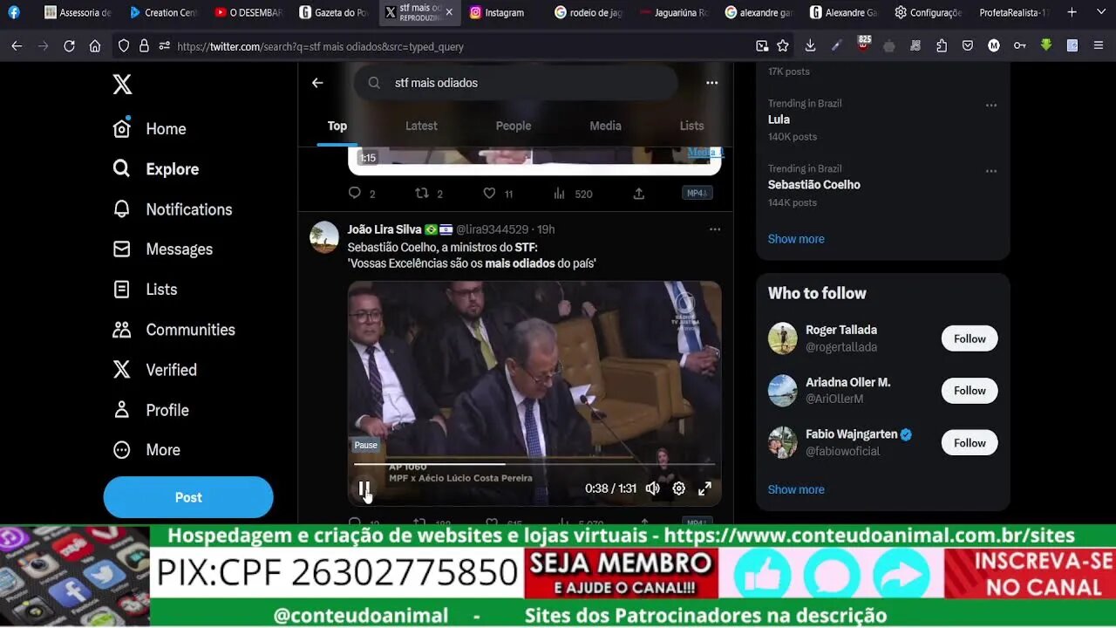Follow Ariadna Oller M.

(x=970, y=391)
